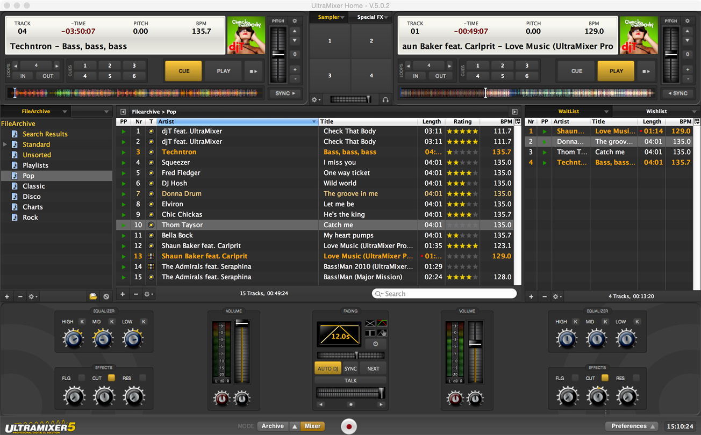Toggle right LOW equalizer kill button

[x=637, y=322]
